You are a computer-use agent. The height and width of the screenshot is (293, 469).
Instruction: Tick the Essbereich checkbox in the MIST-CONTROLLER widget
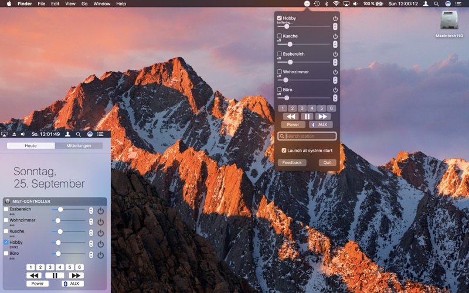coord(6,209)
